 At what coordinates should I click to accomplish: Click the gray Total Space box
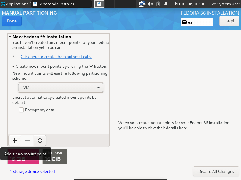55,157
